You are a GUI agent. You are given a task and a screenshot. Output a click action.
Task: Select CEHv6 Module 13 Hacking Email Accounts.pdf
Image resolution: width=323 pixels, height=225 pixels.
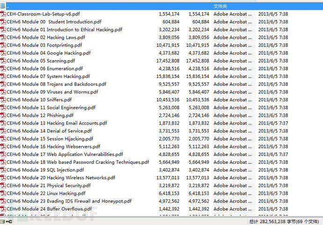coord(57,123)
